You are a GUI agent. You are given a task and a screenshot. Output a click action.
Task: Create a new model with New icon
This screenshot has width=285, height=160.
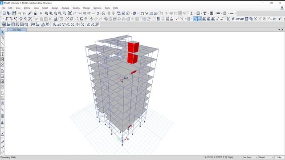coord(4,13)
